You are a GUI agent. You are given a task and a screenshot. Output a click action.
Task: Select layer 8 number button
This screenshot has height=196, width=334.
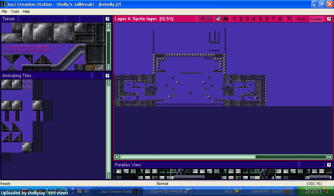280,19
